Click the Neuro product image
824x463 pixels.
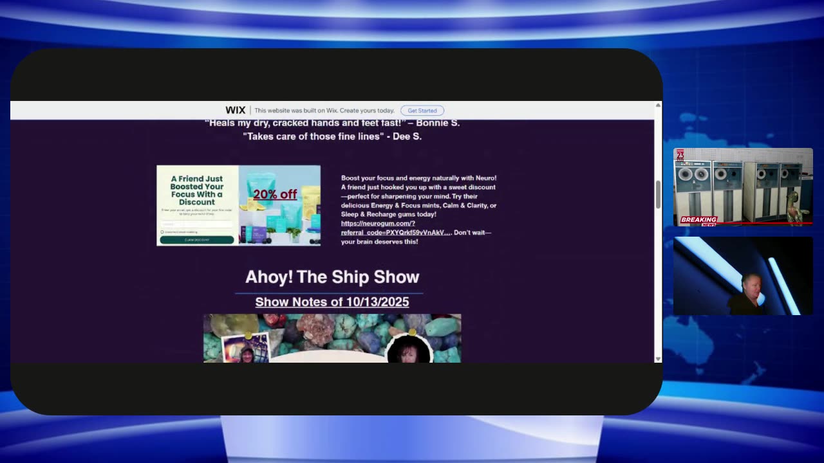(x=279, y=205)
